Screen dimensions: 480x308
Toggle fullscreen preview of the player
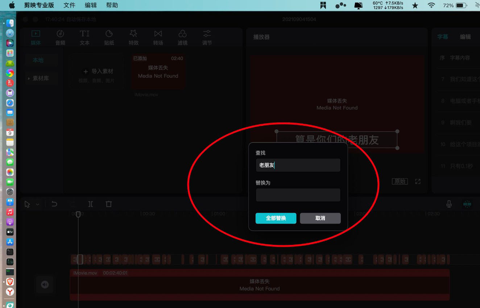pyautogui.click(x=417, y=181)
